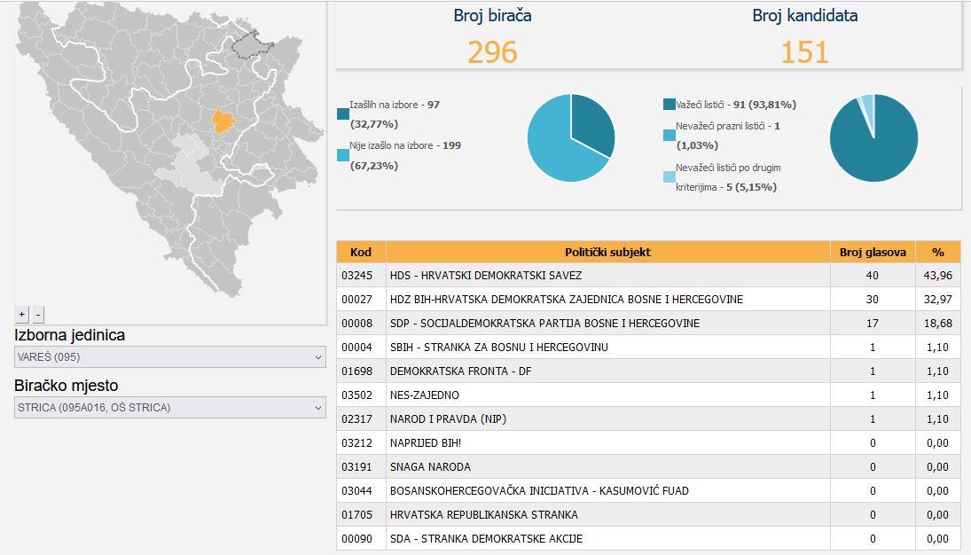Click the Broj kandidata value 151
Screen dimensions: 971x555
804,52
